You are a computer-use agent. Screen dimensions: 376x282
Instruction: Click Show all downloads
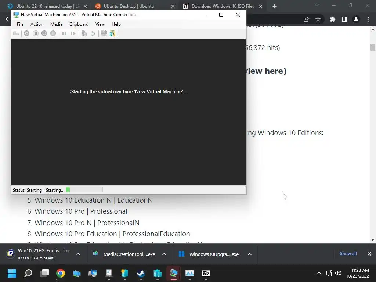click(348, 254)
